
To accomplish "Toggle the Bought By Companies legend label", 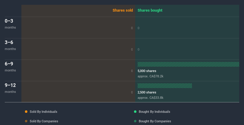I will (155, 121).
